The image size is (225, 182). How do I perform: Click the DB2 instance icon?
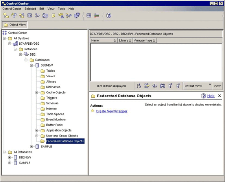pyautogui.click(x=26, y=55)
